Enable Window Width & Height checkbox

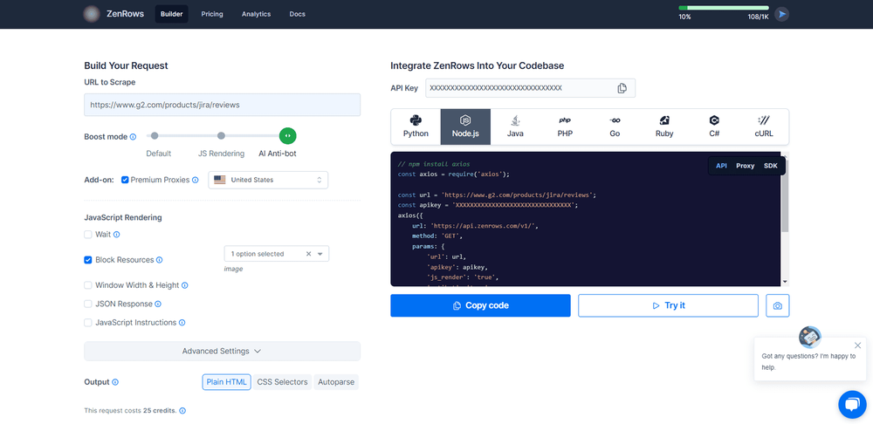[88, 285]
